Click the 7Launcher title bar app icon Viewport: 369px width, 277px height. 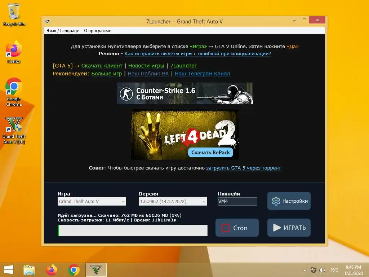coord(48,21)
